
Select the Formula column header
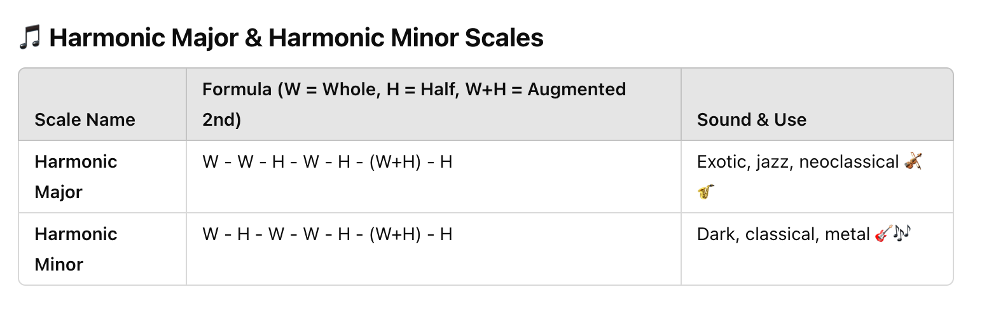(414, 104)
